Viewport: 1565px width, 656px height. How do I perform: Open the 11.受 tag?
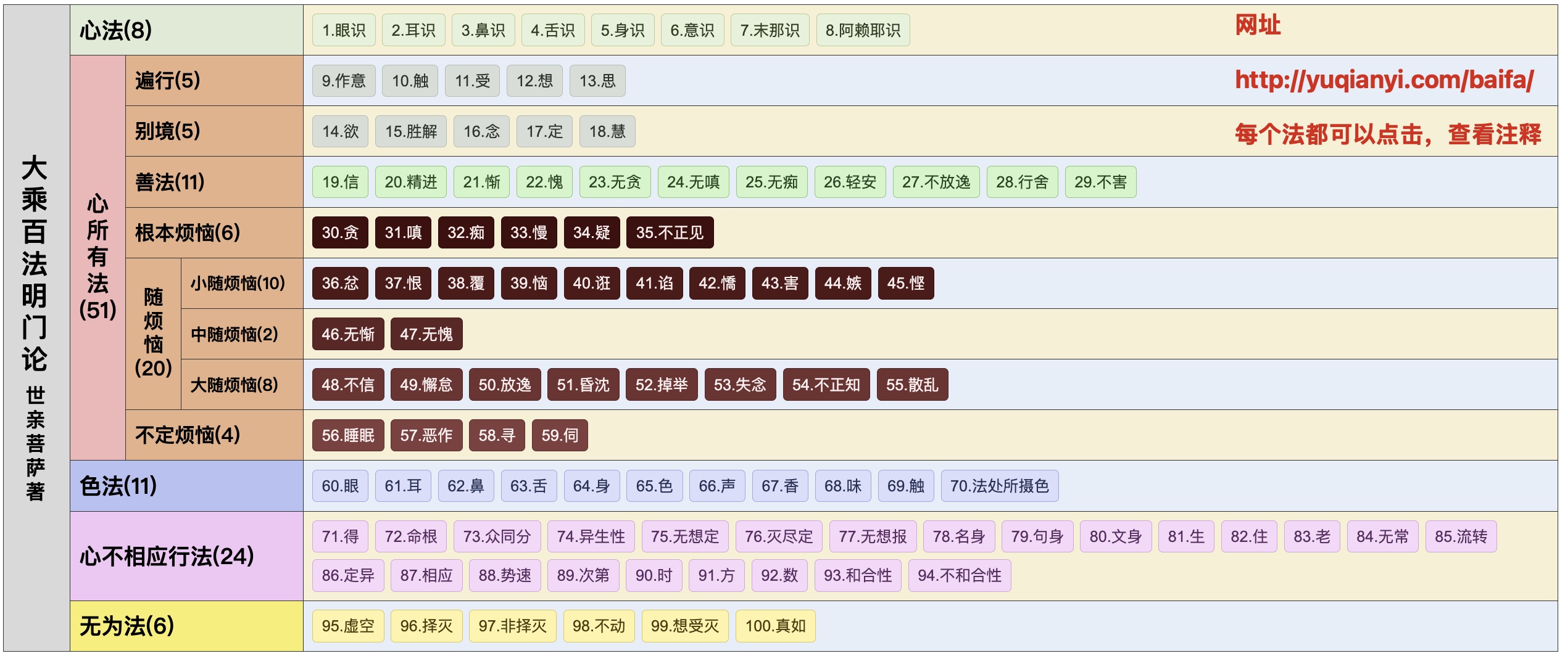[x=473, y=81]
